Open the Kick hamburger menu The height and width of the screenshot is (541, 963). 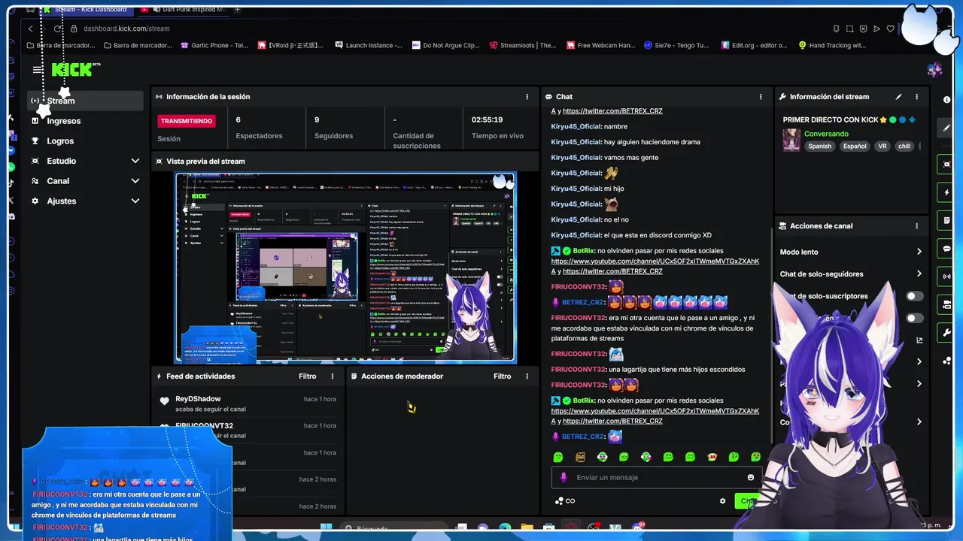coord(37,70)
